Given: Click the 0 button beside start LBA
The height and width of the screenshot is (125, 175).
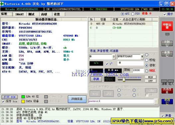Looking at the screenshot, I should point(113,57).
